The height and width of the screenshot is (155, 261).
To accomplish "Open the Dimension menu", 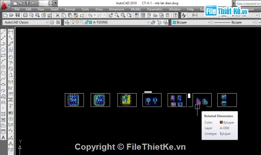I will (117, 9).
